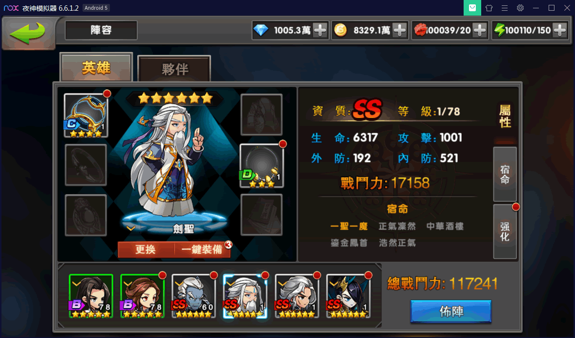This screenshot has width=575, height=338.
Task: Switch to the 夥伴 tab
Action: [174, 68]
